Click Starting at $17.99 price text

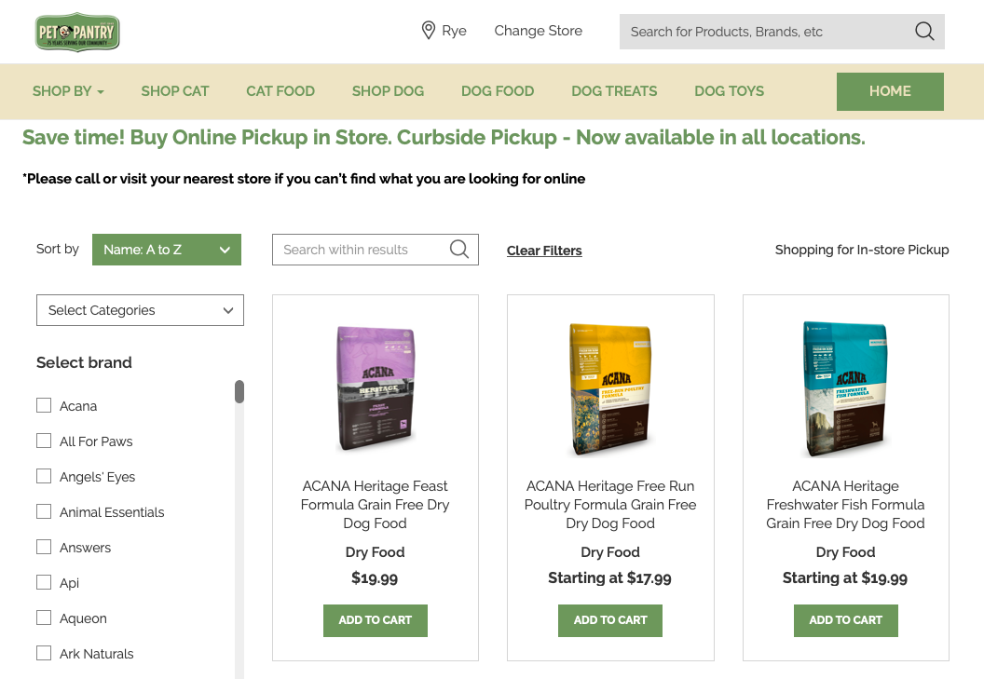point(610,578)
